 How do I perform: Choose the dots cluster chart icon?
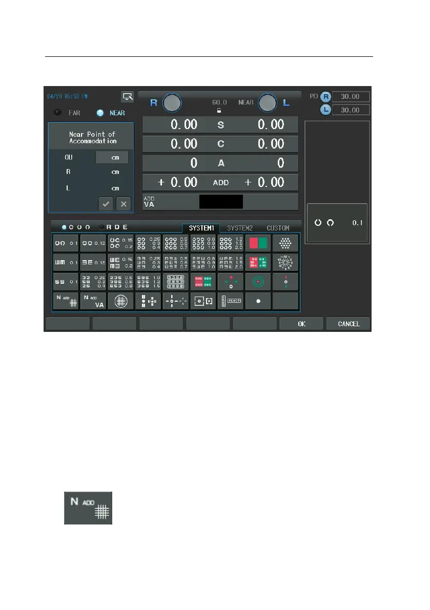click(x=285, y=243)
